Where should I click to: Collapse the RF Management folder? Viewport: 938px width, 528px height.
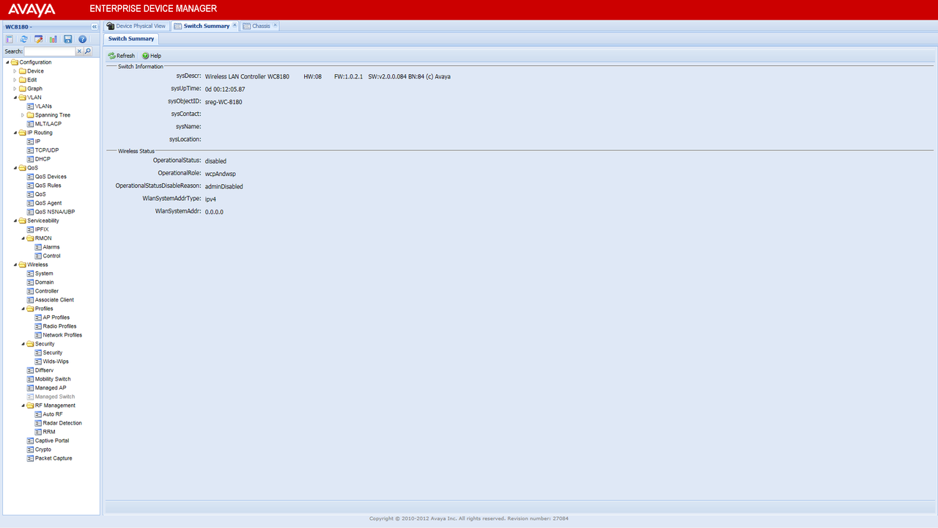coord(23,406)
